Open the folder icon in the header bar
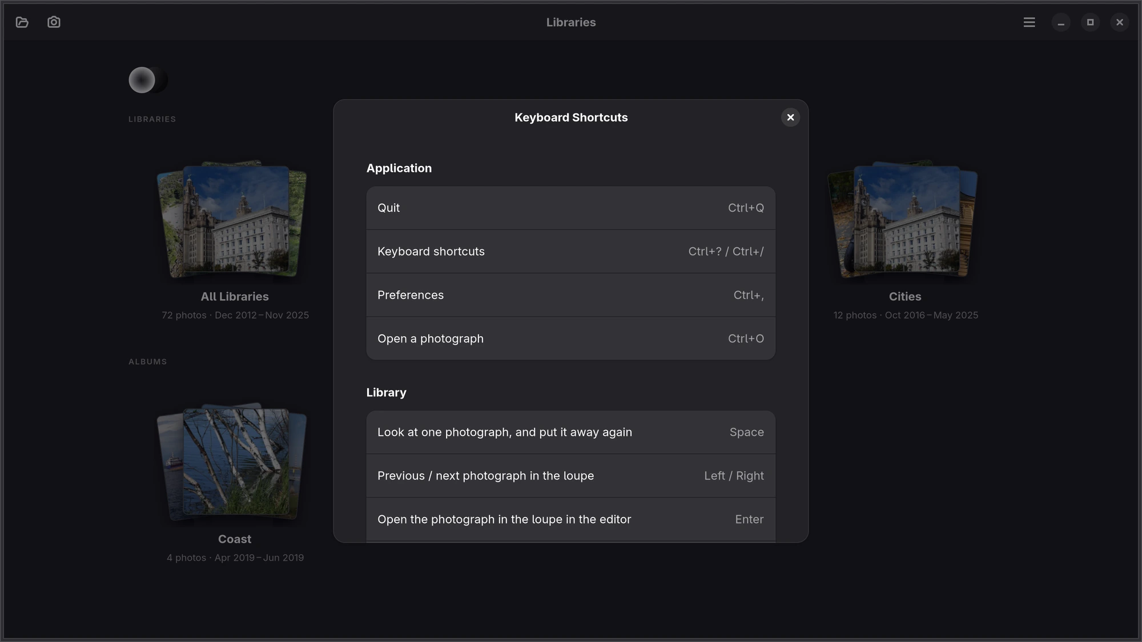This screenshot has height=642, width=1142. (22, 22)
